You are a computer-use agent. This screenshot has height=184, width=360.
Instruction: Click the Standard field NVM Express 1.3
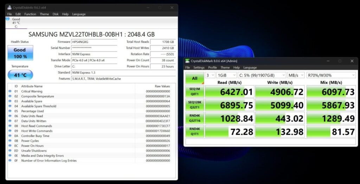pyautogui.click(x=123, y=73)
